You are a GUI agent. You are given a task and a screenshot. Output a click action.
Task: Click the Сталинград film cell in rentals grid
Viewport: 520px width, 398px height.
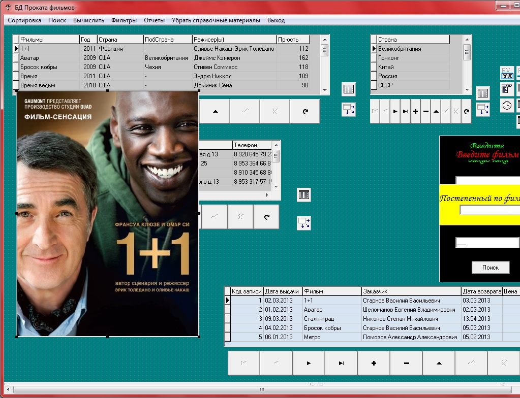pos(332,318)
